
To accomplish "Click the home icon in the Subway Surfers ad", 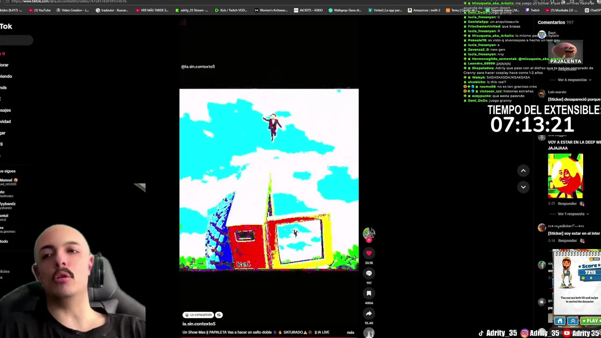I will pos(560,321).
